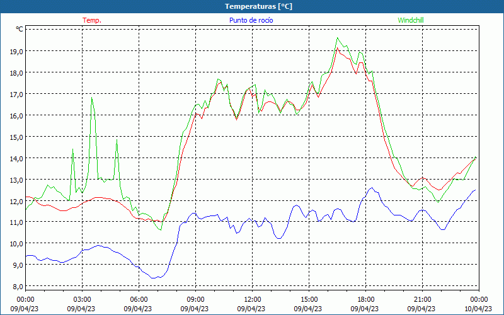
Task: Click the 13,0 y-axis value
Action: tap(16, 180)
